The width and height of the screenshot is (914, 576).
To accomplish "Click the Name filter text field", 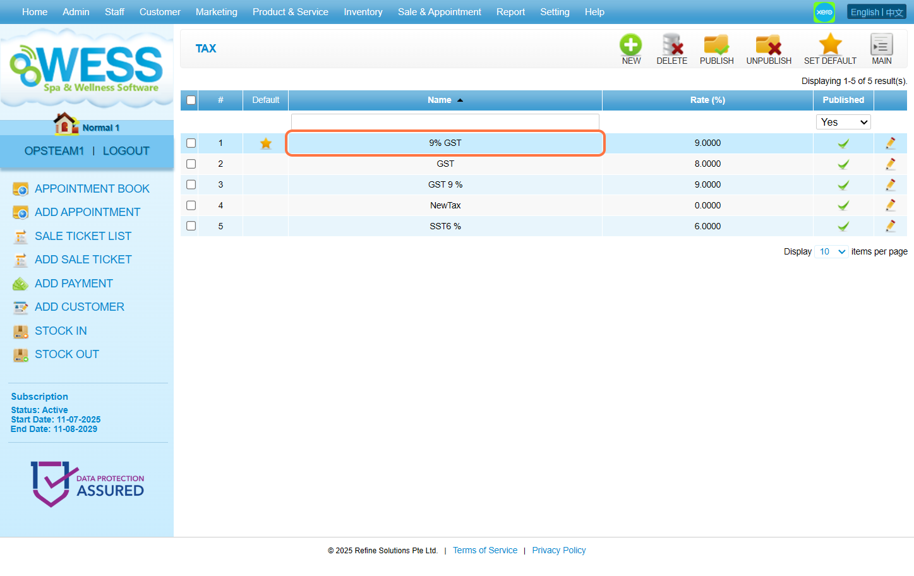I will [x=445, y=121].
